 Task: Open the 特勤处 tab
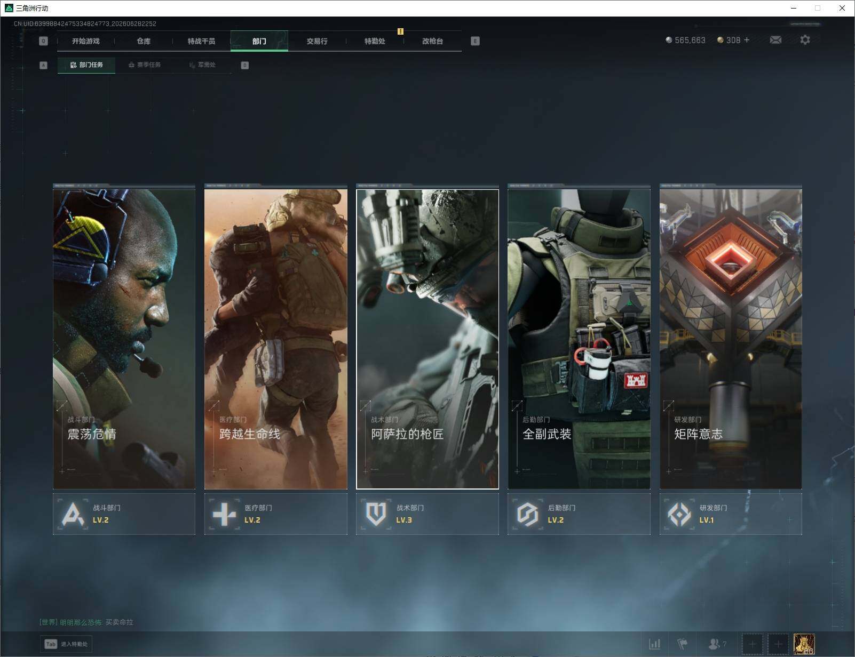click(375, 41)
